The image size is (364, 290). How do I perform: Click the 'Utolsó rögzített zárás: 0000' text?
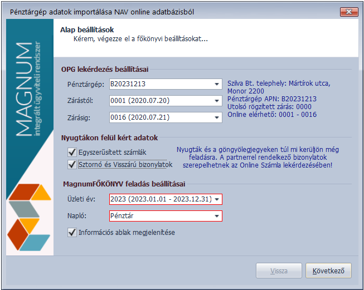pos(269,107)
